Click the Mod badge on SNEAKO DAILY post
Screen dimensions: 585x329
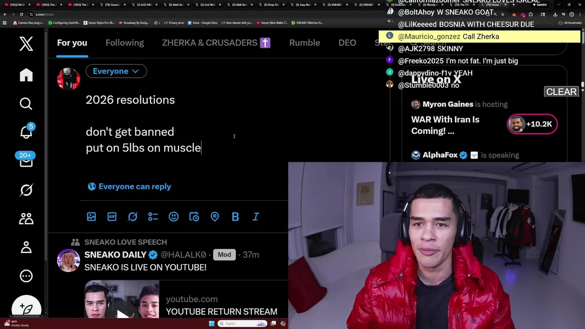pyautogui.click(x=224, y=255)
